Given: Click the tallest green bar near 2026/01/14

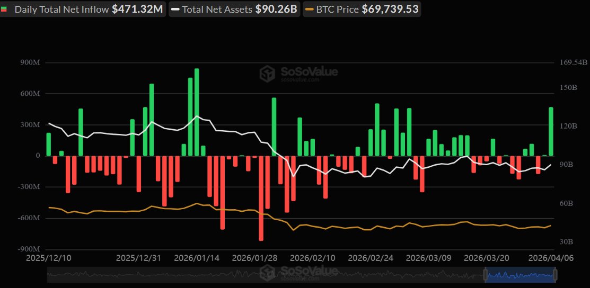Looking at the screenshot, I should [x=197, y=112].
